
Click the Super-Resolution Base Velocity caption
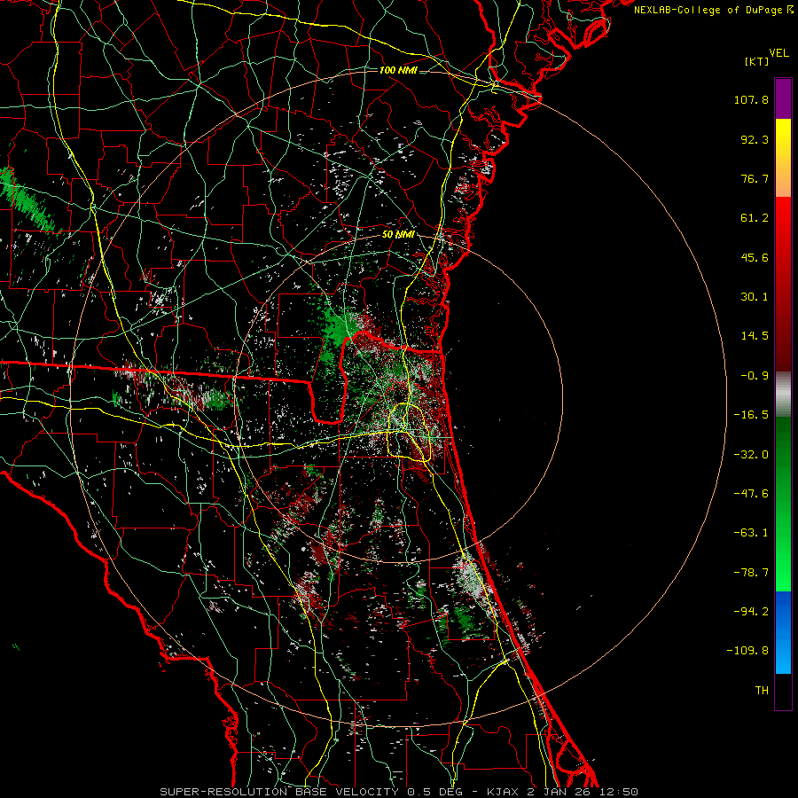[399, 792]
